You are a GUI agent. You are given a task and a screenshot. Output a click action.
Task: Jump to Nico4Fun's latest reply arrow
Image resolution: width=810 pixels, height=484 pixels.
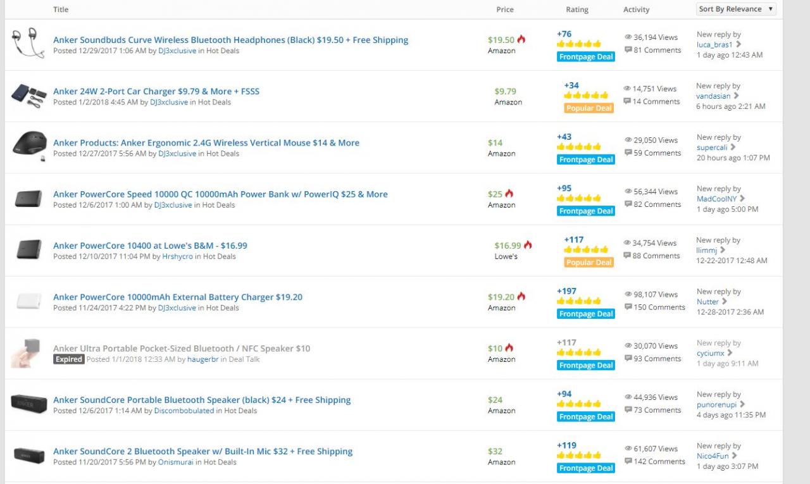pyautogui.click(x=734, y=456)
